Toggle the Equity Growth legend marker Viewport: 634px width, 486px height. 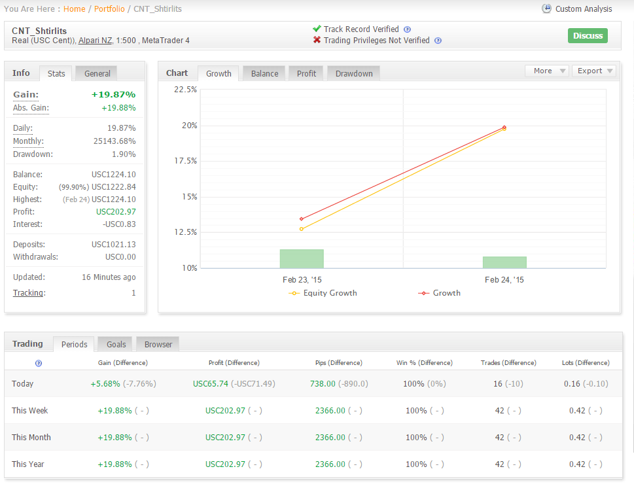[x=294, y=293]
